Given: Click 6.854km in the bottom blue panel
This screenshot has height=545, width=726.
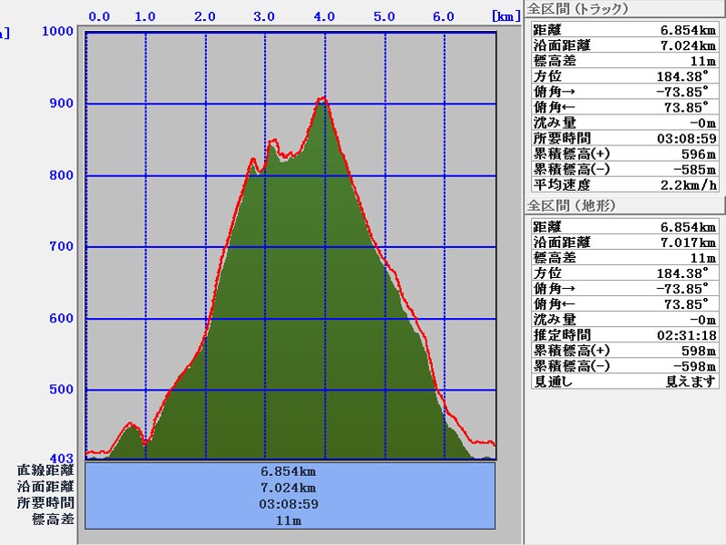Looking at the screenshot, I should (288, 471).
